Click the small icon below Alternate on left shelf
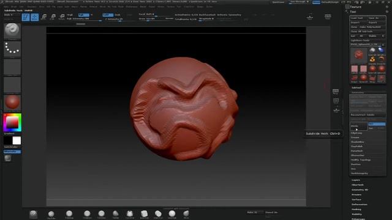The image size is (392, 220). point(8,158)
